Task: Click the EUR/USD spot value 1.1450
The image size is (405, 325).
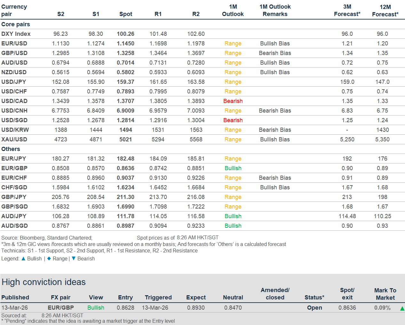Action: [125, 44]
